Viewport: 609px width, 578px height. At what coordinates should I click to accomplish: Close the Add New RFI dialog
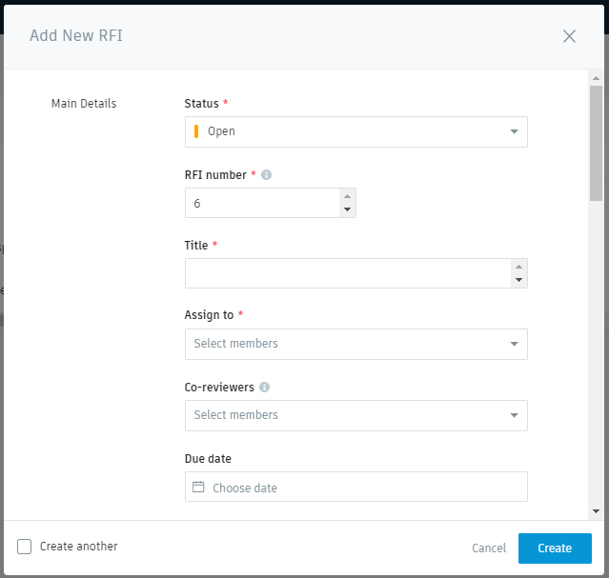569,36
